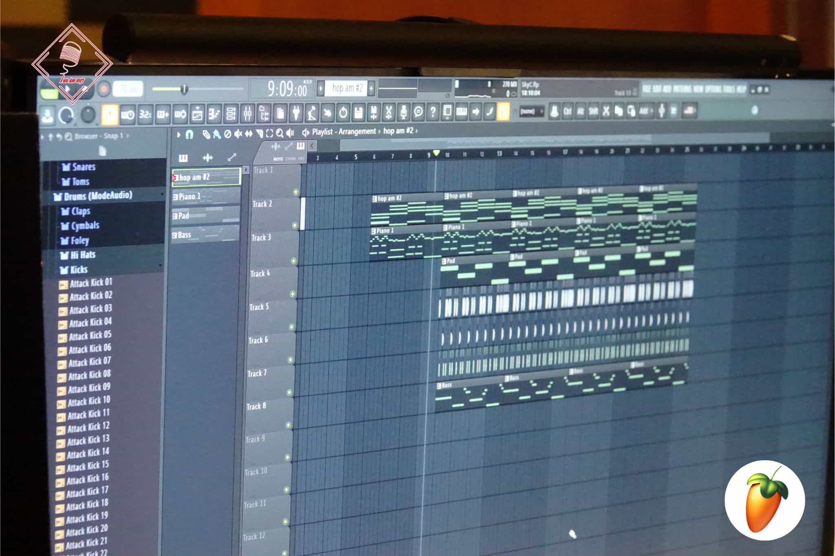Click the save floppy disk icon
Image resolution: width=835 pixels, height=556 pixels.
(358, 112)
